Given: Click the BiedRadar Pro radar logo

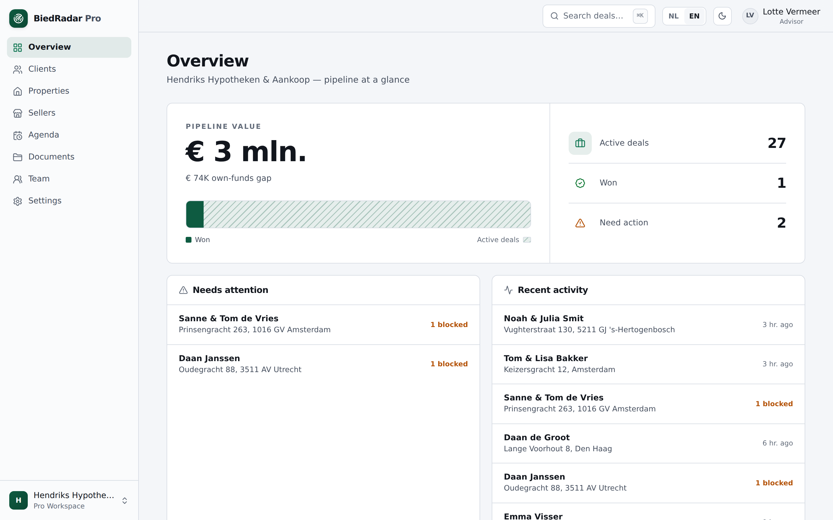Looking at the screenshot, I should (x=18, y=18).
